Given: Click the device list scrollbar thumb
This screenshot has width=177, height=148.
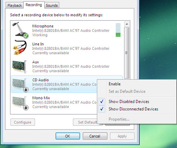Looking at the screenshot, I should 127,53.
